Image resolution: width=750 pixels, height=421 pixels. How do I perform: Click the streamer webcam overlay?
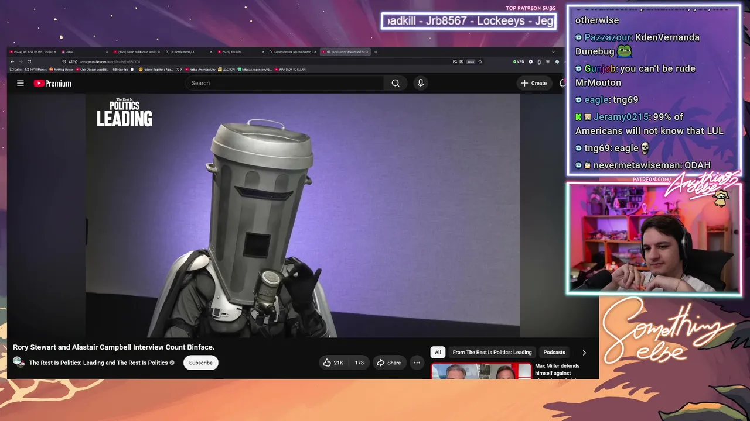point(654,238)
